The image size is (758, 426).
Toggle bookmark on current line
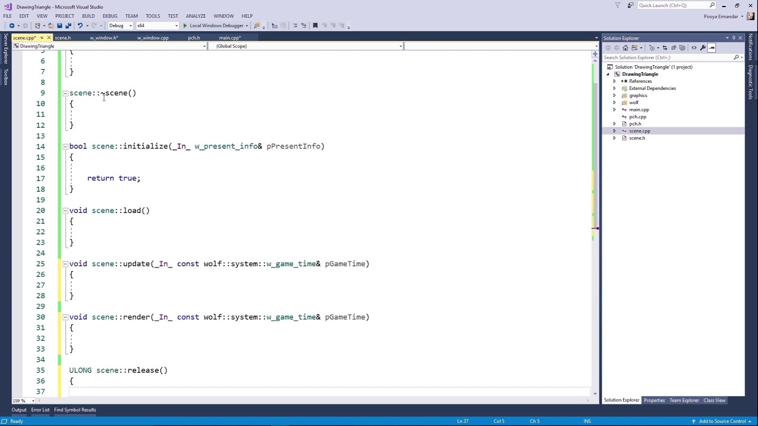pyautogui.click(x=315, y=25)
